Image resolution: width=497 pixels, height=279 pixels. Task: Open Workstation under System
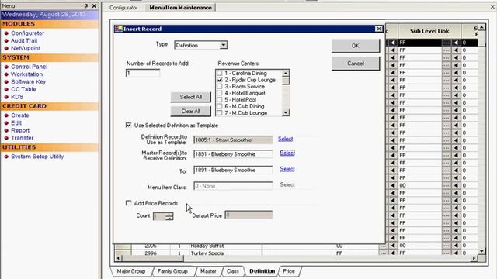(26, 74)
